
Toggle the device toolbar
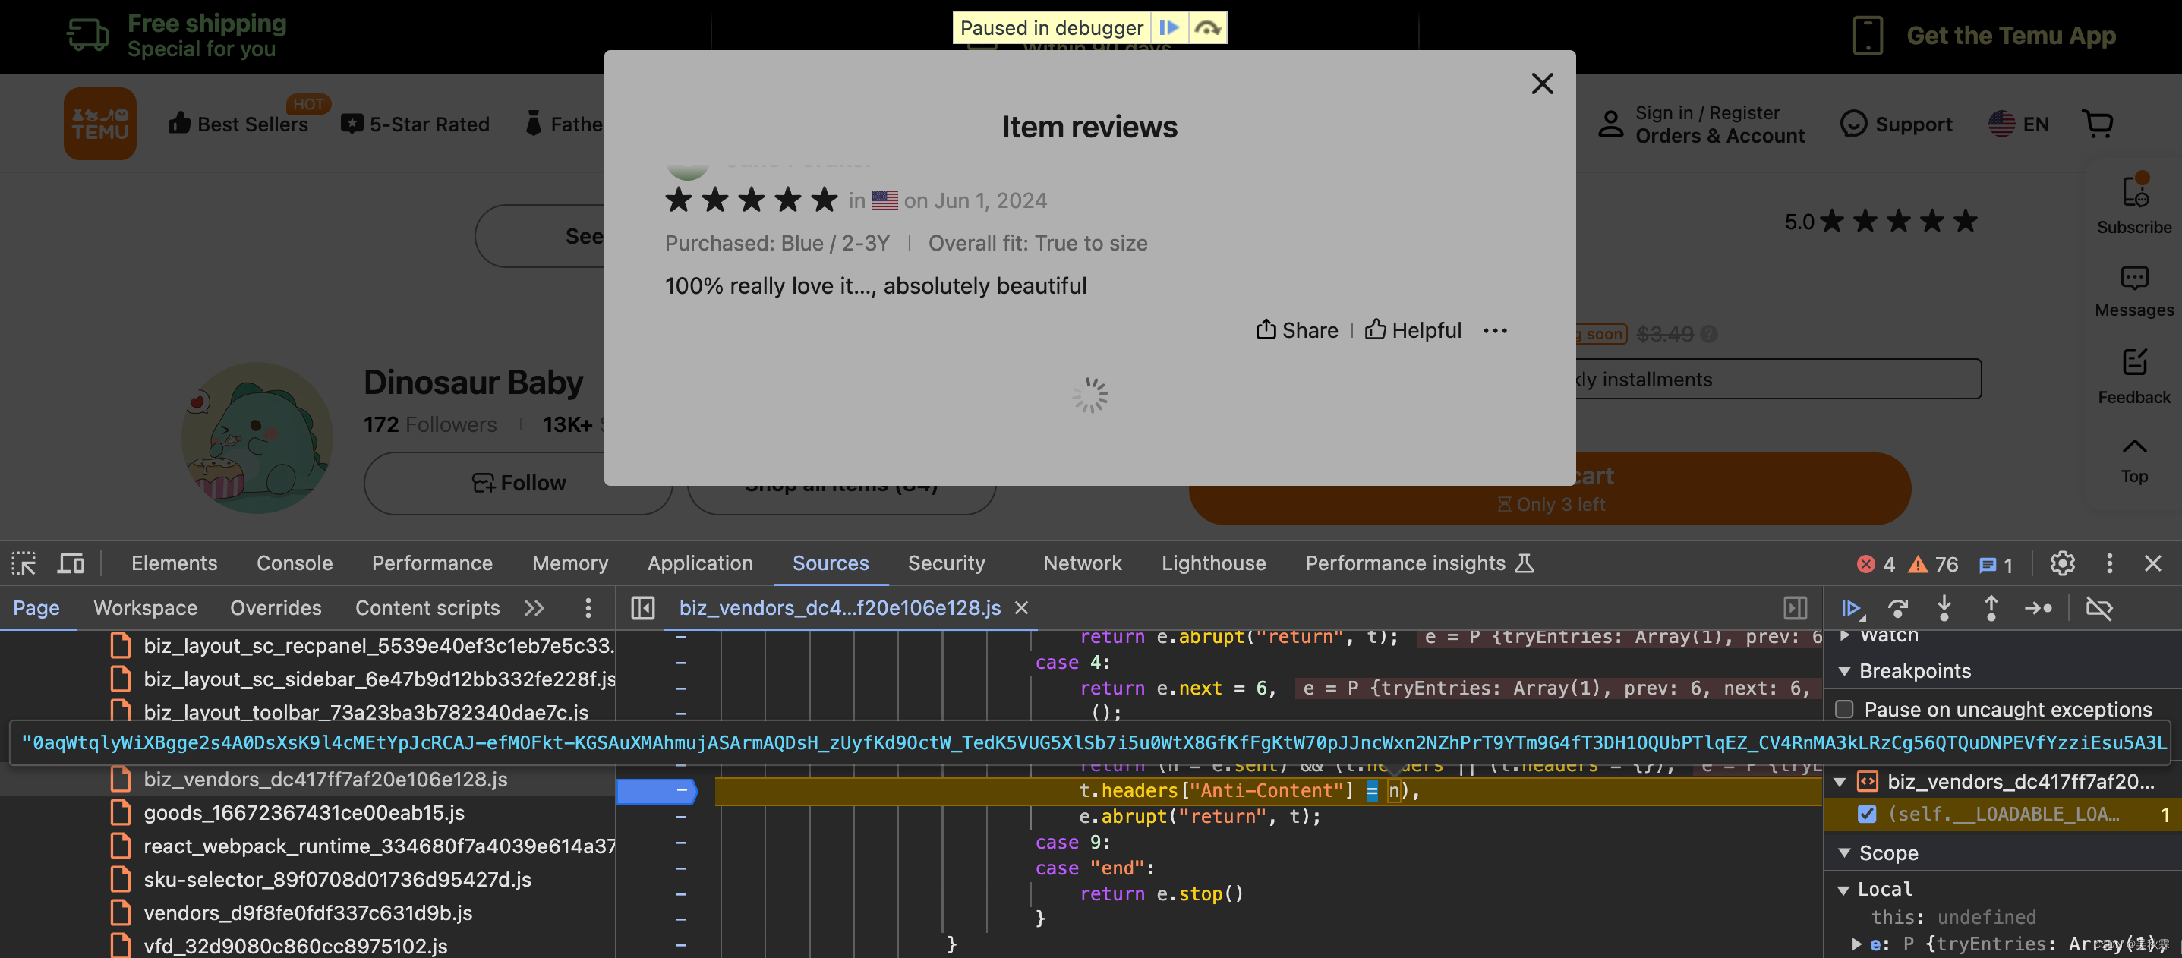tap(71, 563)
